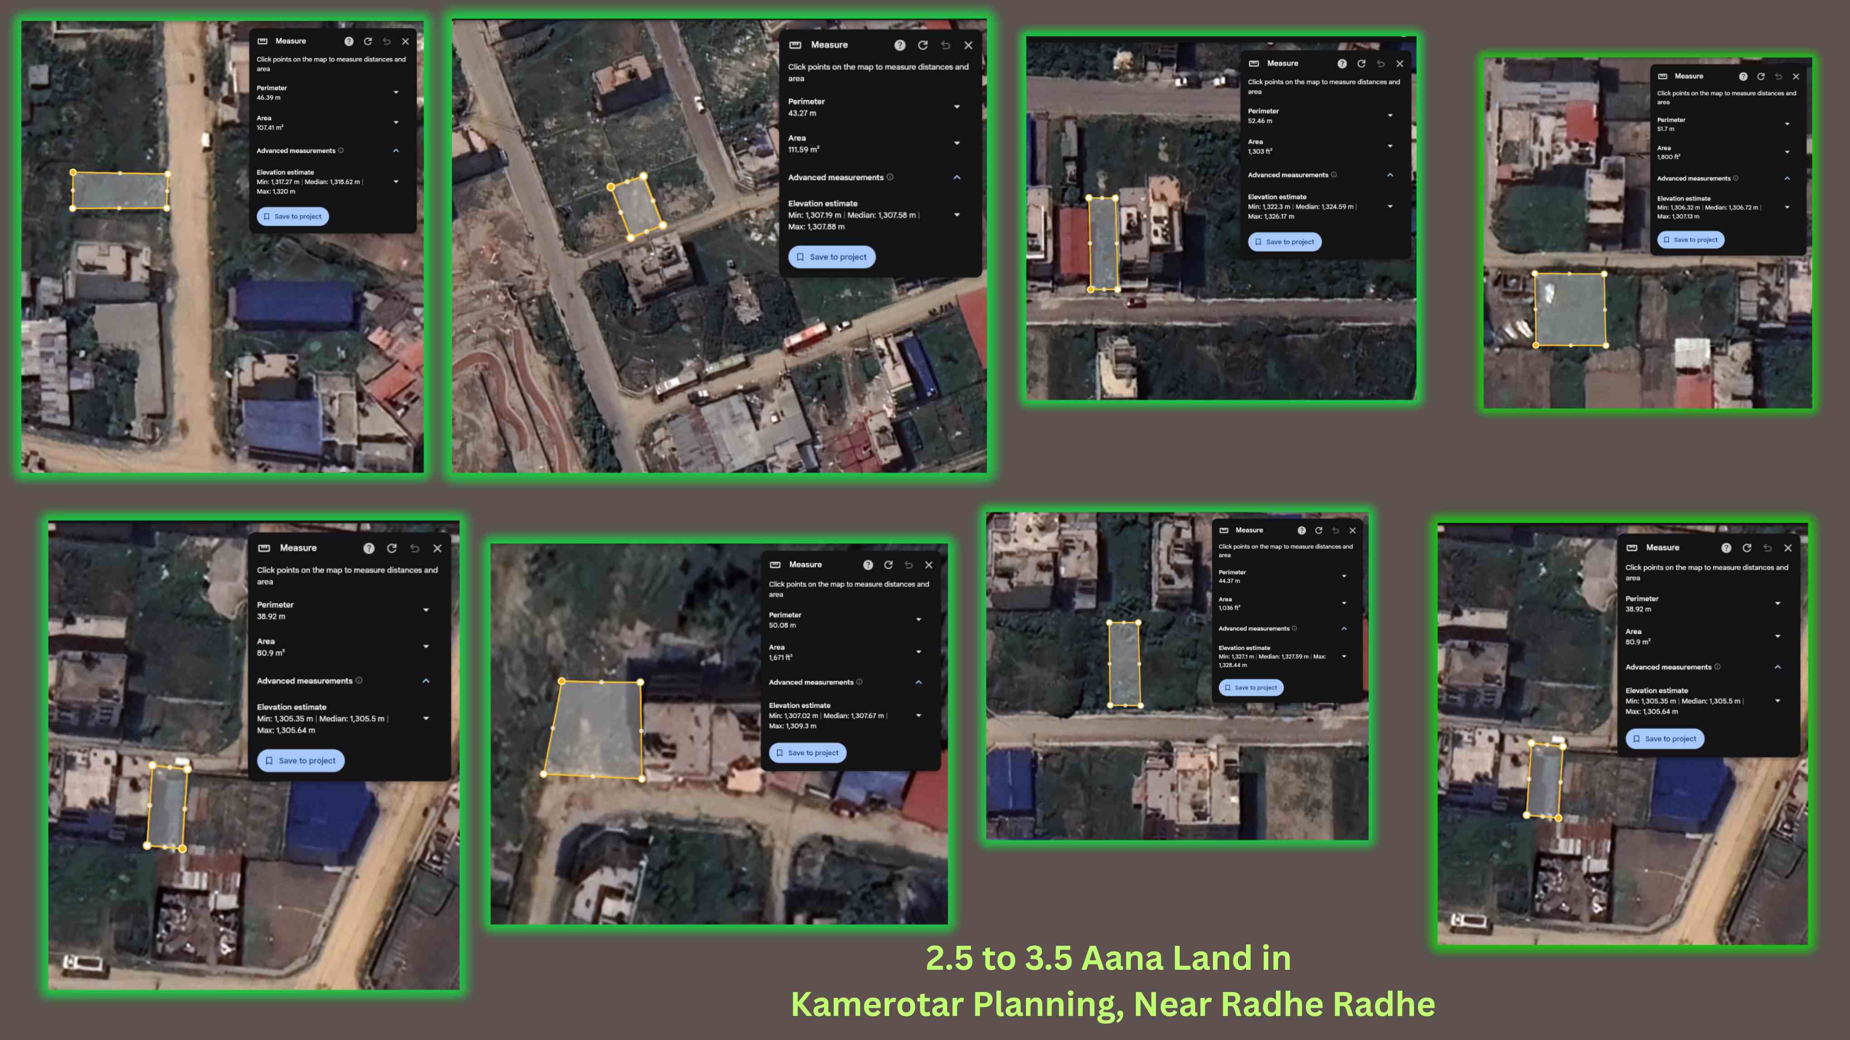The width and height of the screenshot is (1850, 1040).
Task: Click the undo icon in the 1,671 ft² area panel
Action: [909, 565]
